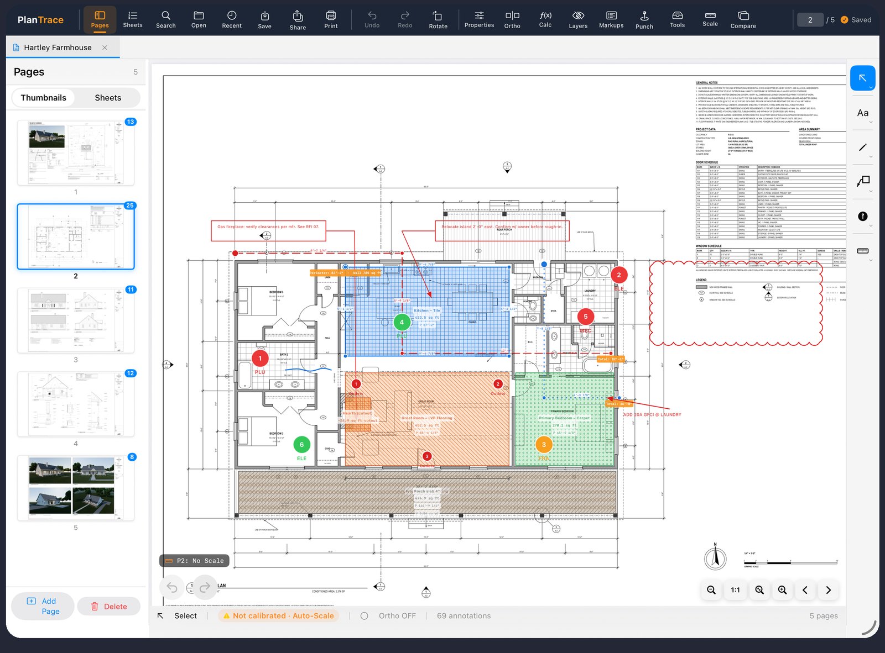Open the Tools toolbox icon

(677, 19)
